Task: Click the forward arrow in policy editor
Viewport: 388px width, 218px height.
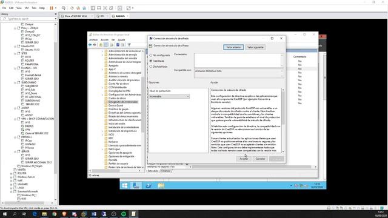Action: 95,45
